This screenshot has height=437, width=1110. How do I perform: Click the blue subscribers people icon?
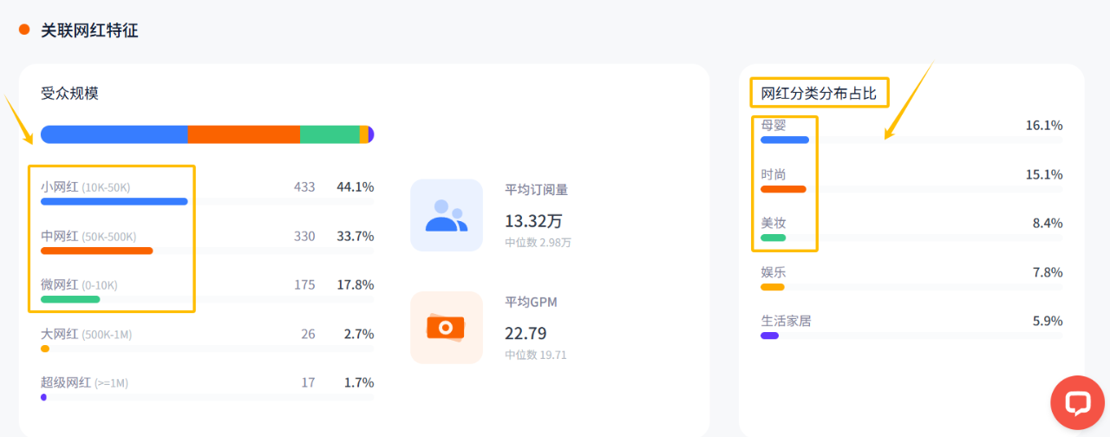447,215
